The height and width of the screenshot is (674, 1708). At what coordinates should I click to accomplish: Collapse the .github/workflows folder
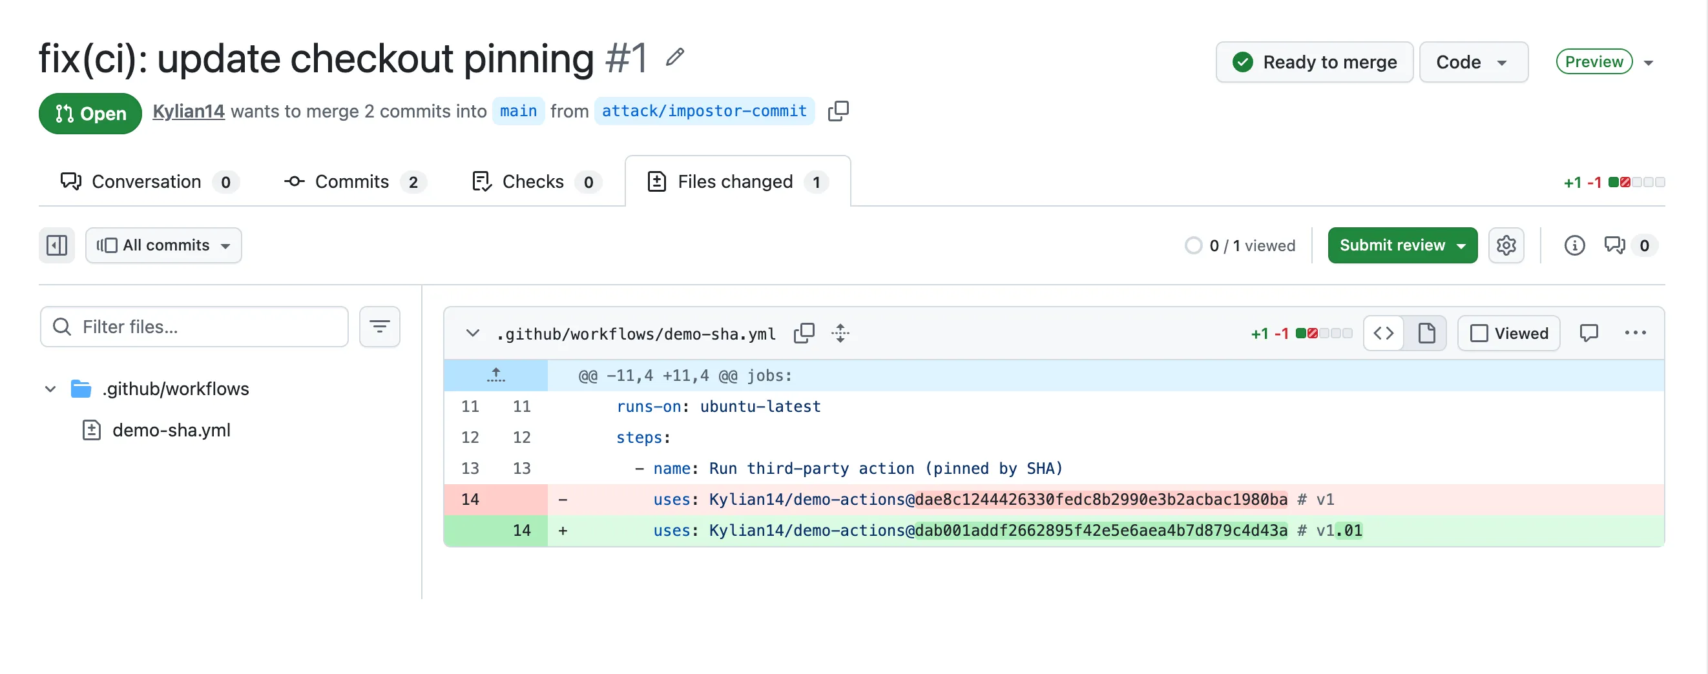click(x=50, y=389)
